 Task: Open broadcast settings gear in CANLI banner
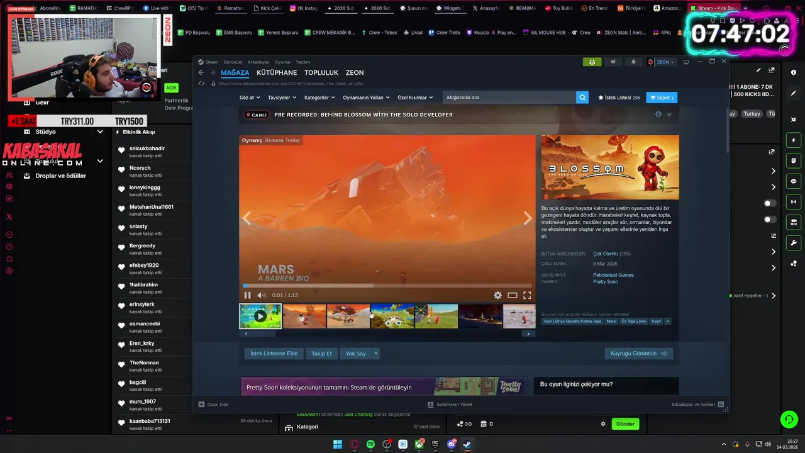pyautogui.click(x=658, y=115)
